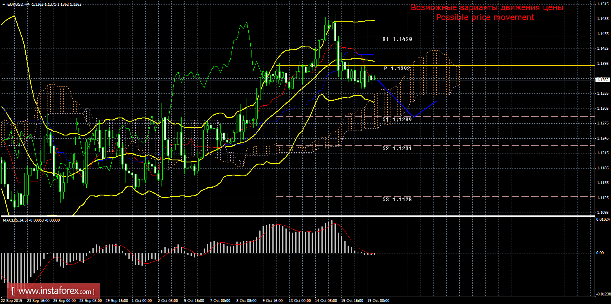This screenshot has width=611, height=304.
Task: Click the current price tag 1.1362 on axis
Action: [602, 80]
